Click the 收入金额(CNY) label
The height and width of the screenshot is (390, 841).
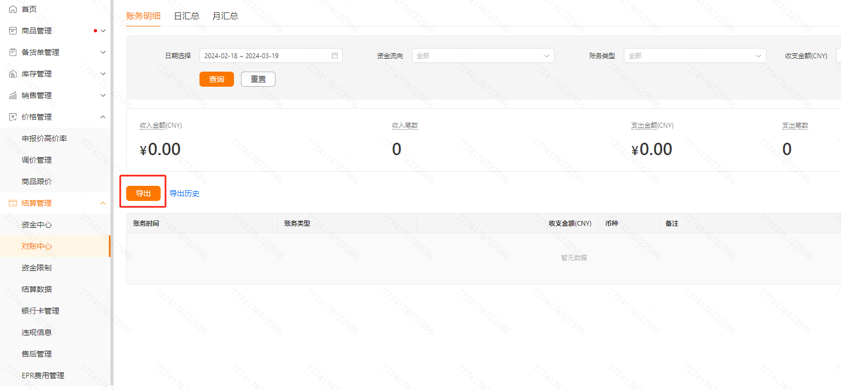click(161, 126)
